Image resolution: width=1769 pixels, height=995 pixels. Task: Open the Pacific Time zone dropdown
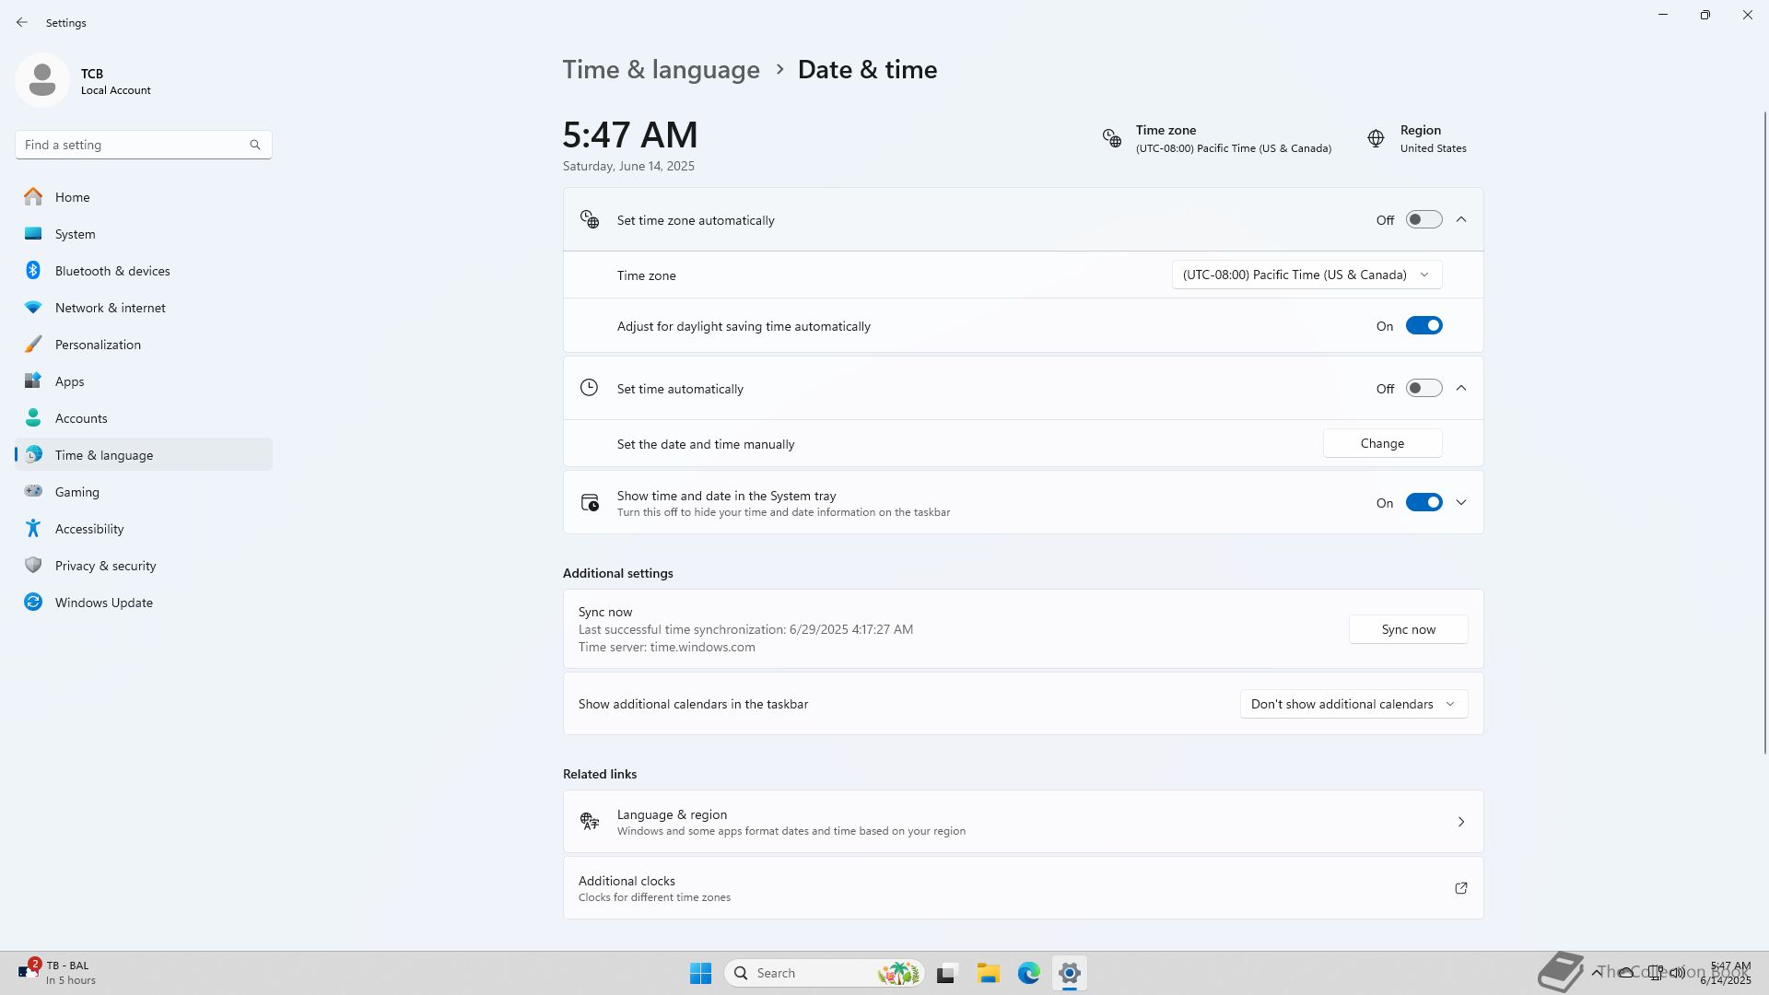pos(1306,275)
